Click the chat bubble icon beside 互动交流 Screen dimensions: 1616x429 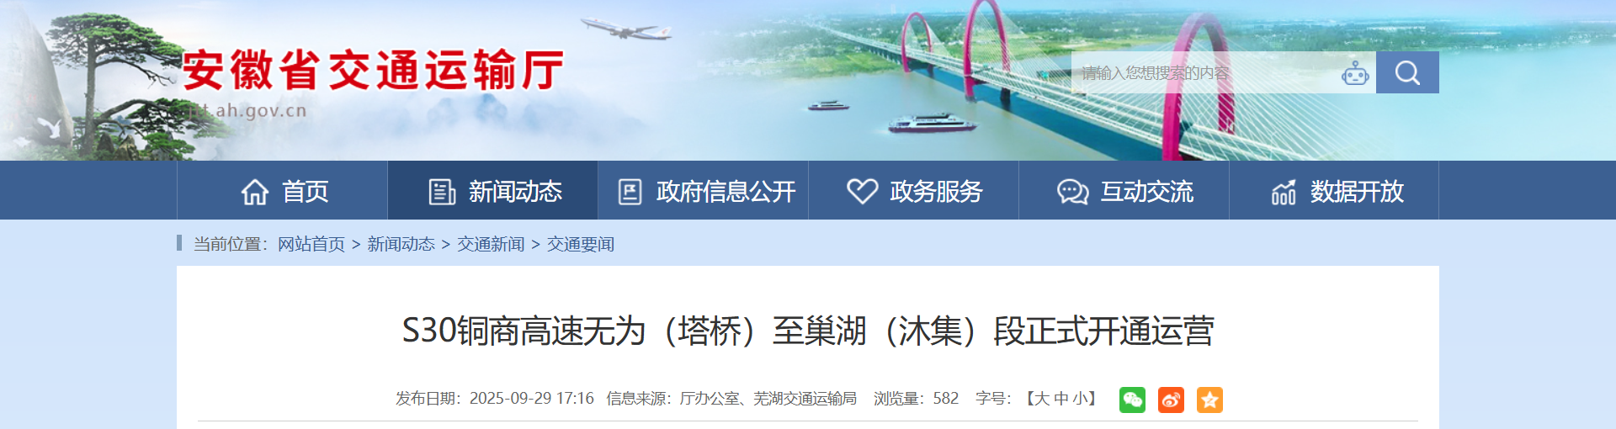[x=1072, y=192]
